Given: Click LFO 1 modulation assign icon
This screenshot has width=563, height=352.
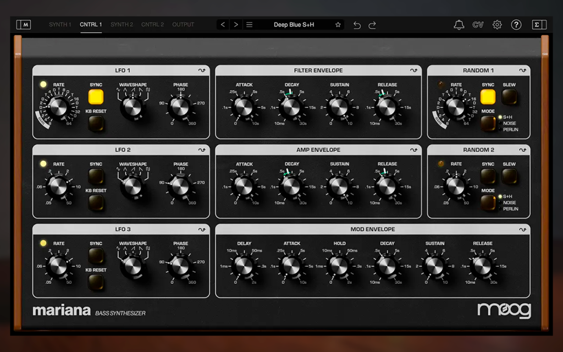Looking at the screenshot, I should click(x=202, y=70).
